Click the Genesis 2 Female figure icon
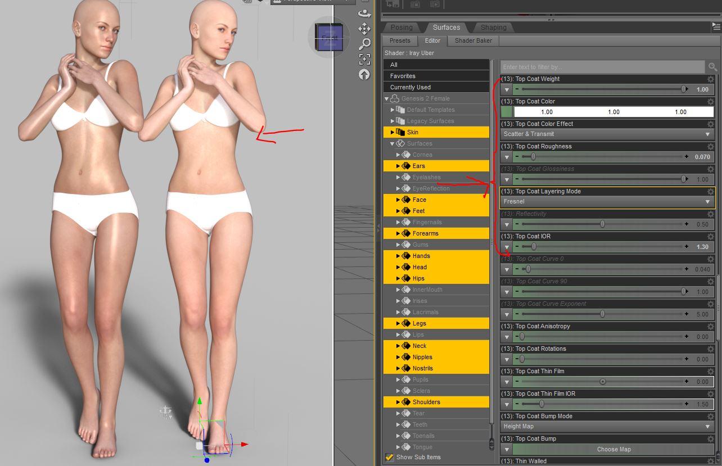 click(395, 98)
